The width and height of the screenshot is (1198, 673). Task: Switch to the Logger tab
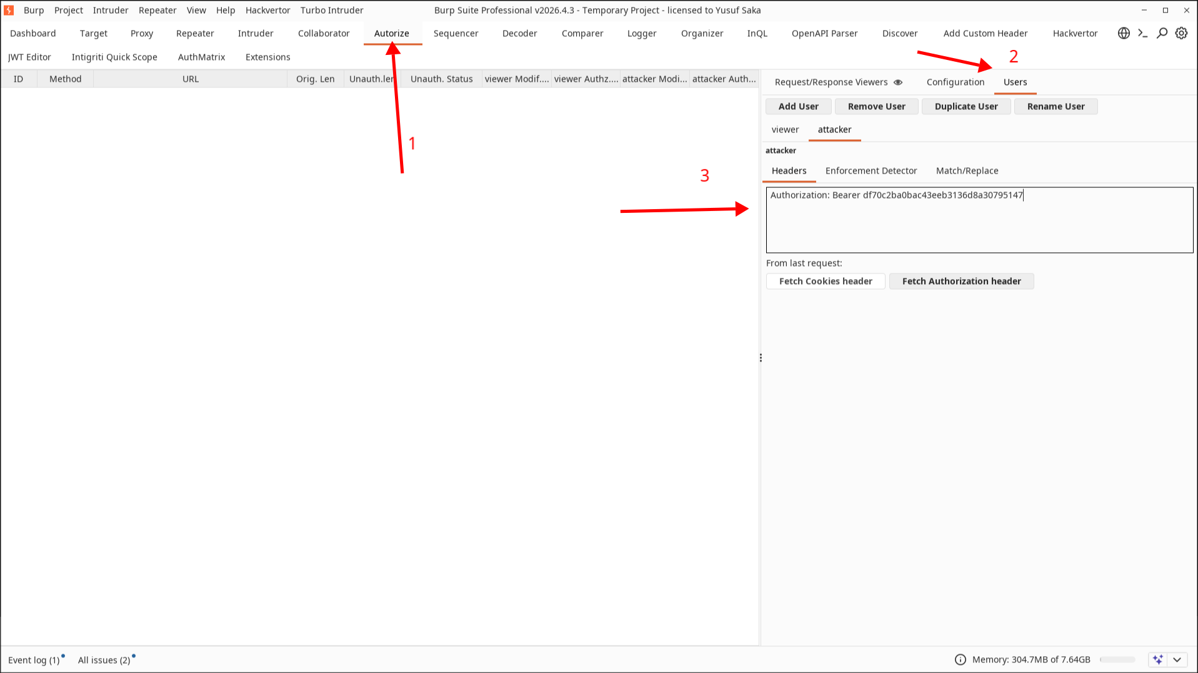(x=642, y=33)
